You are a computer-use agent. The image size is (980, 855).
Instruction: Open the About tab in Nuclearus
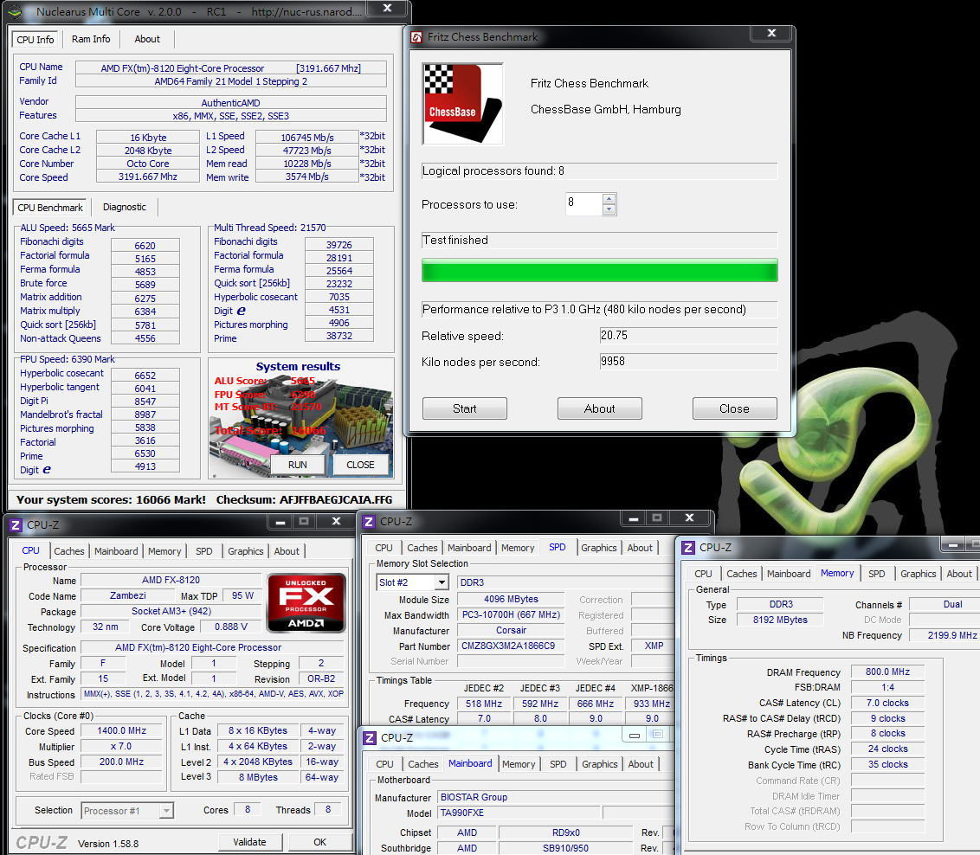coord(147,39)
